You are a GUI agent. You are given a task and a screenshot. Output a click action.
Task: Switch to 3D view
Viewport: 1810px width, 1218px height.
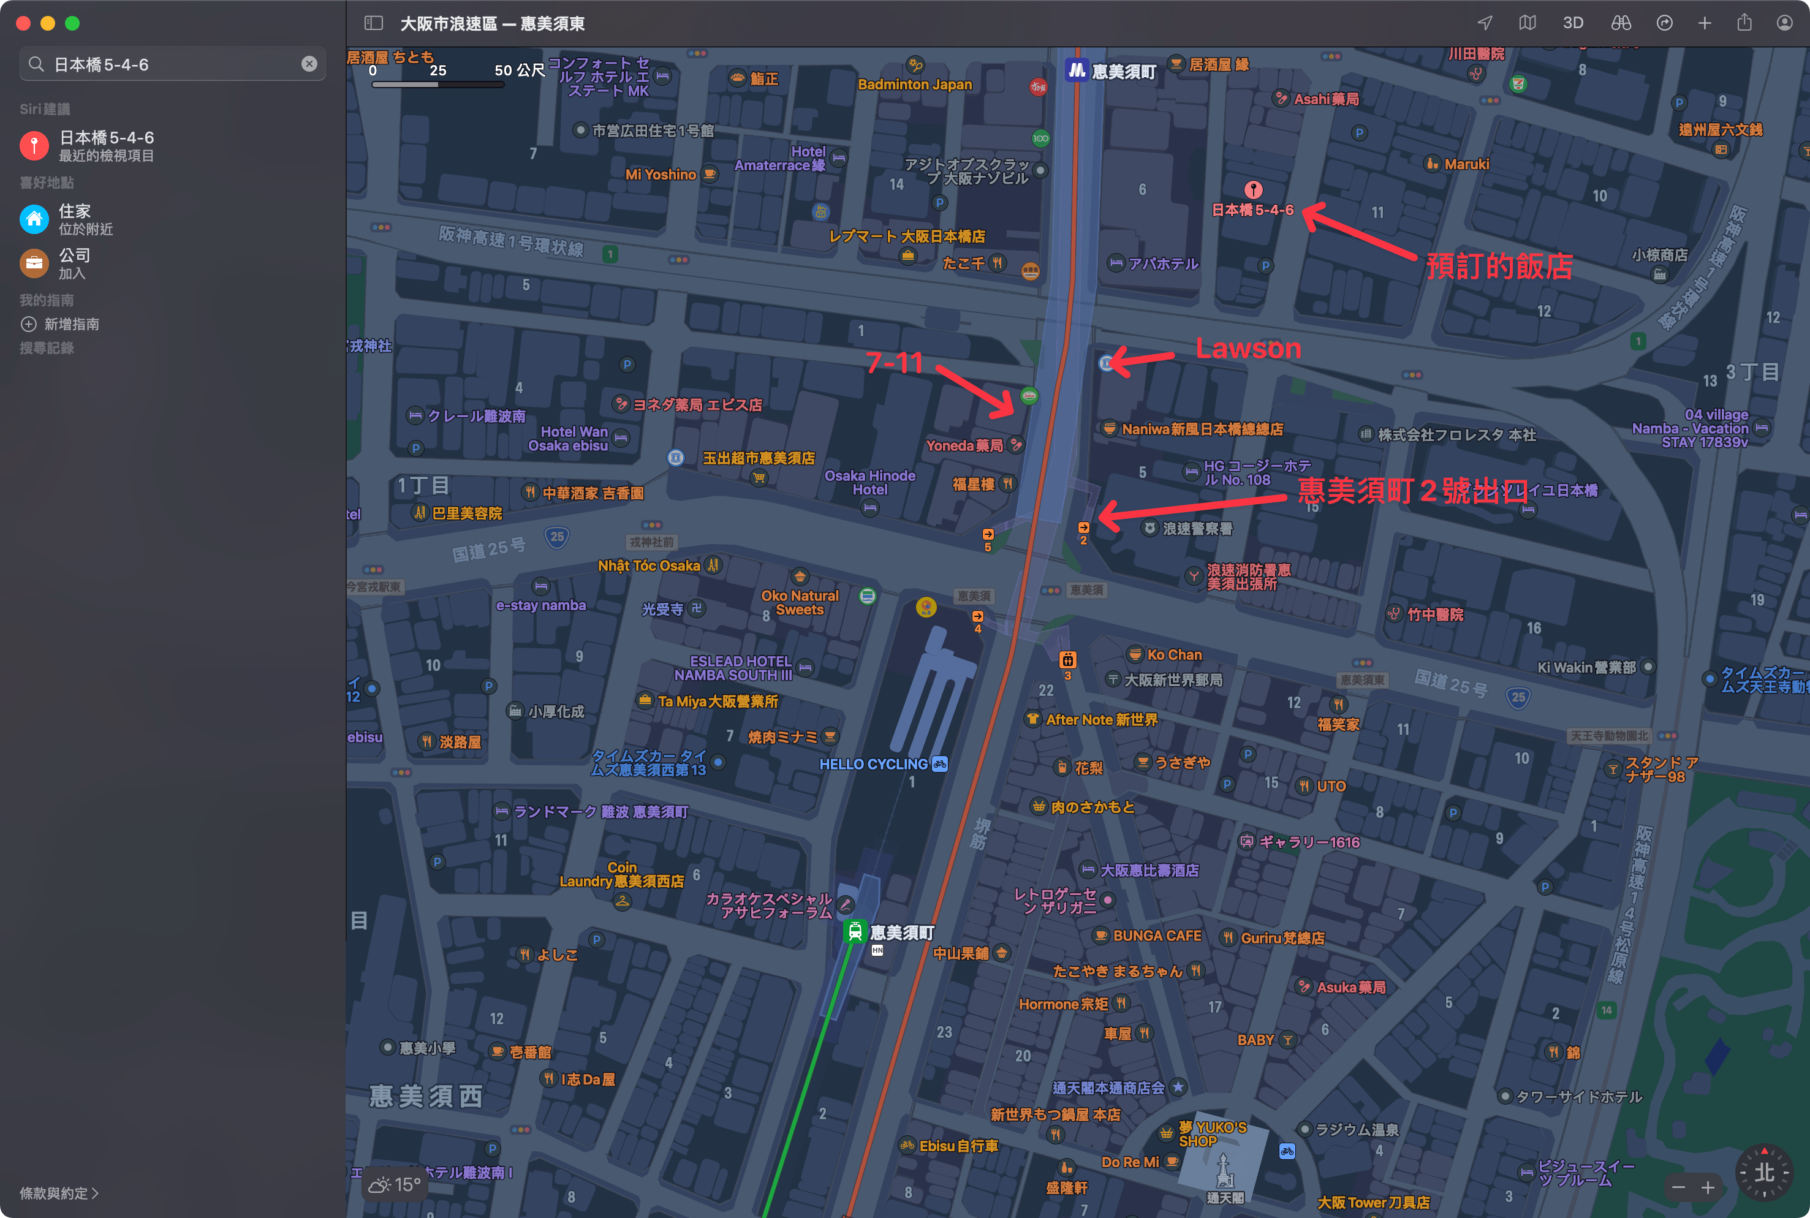(x=1573, y=23)
